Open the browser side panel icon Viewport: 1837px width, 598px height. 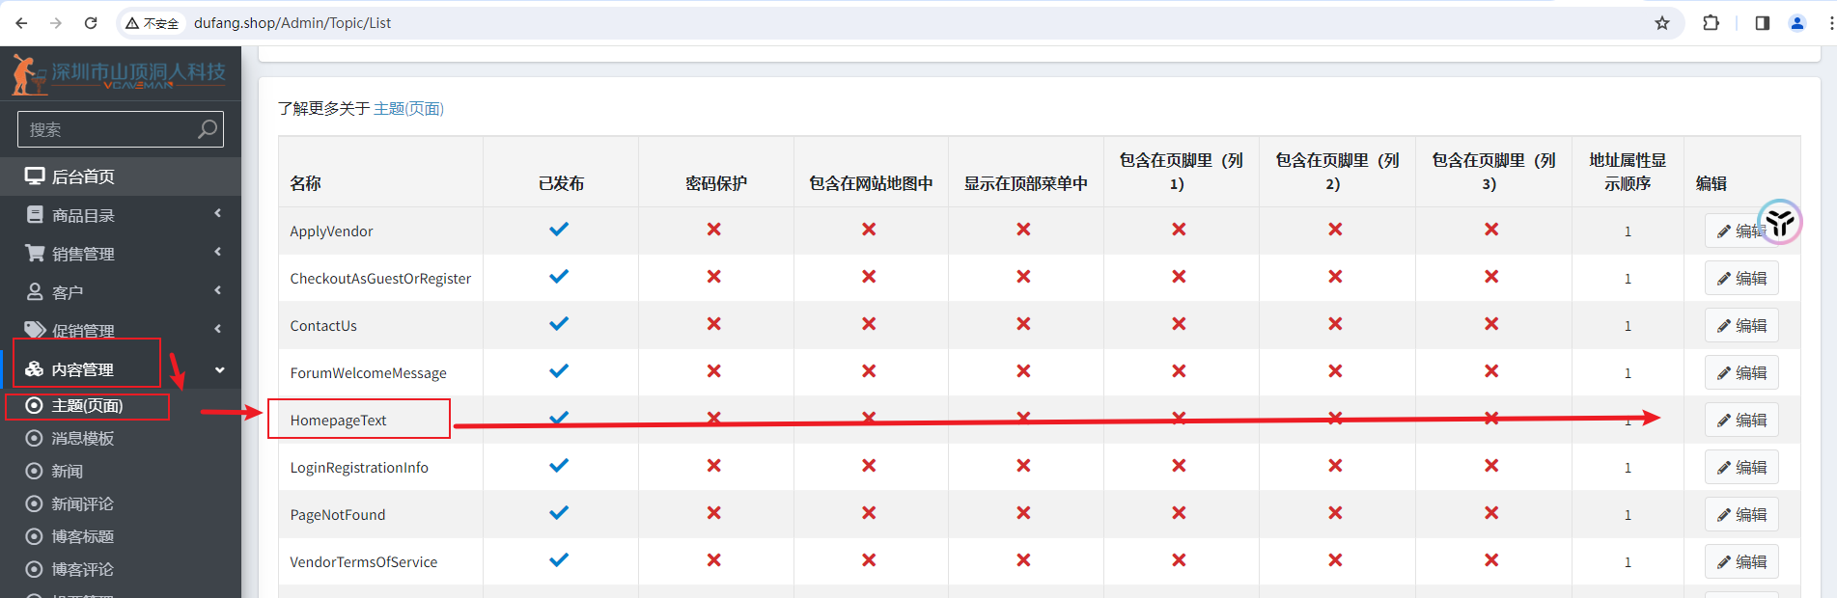click(x=1762, y=23)
